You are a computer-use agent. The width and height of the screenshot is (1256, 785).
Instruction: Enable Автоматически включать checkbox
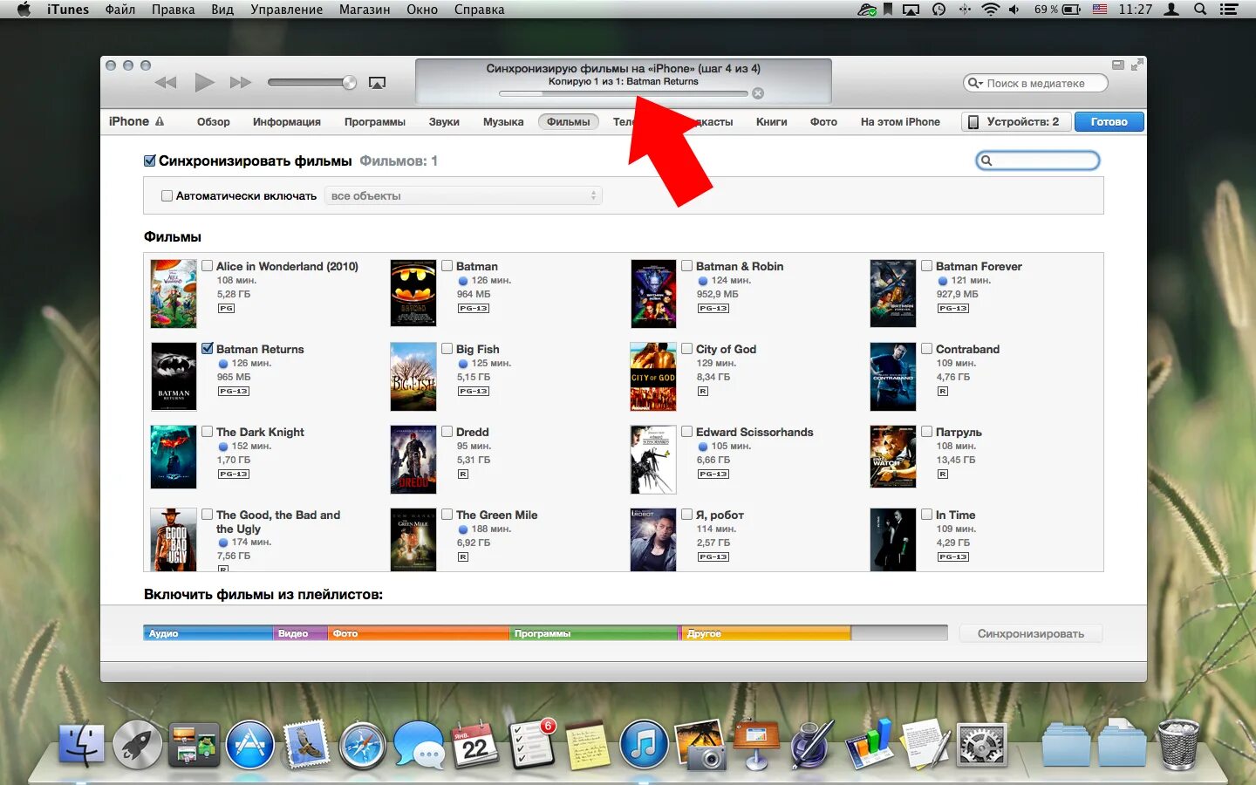(x=167, y=196)
